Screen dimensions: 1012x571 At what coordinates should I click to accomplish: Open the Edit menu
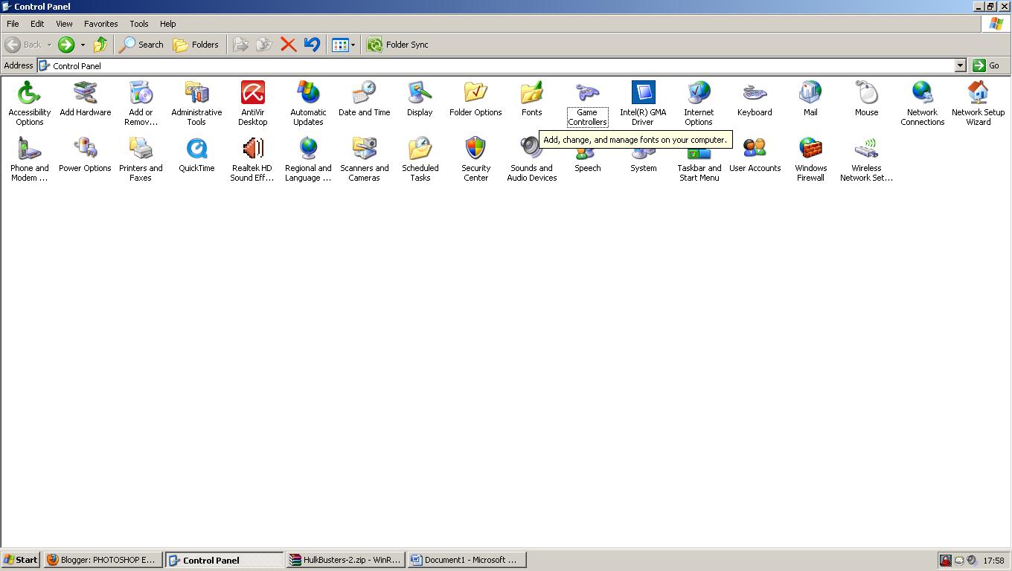pyautogui.click(x=37, y=24)
